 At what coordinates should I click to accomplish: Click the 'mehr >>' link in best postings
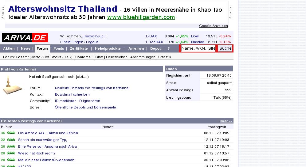click(226, 121)
